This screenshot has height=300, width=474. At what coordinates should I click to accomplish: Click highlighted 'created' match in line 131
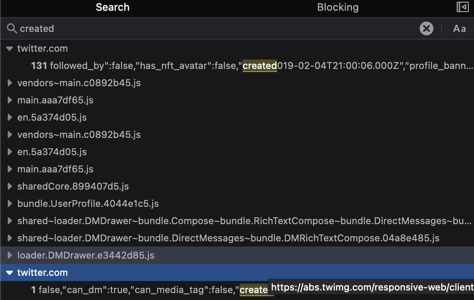[x=260, y=66]
